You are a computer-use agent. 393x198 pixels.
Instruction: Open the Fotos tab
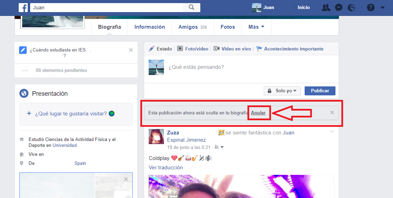click(x=228, y=27)
